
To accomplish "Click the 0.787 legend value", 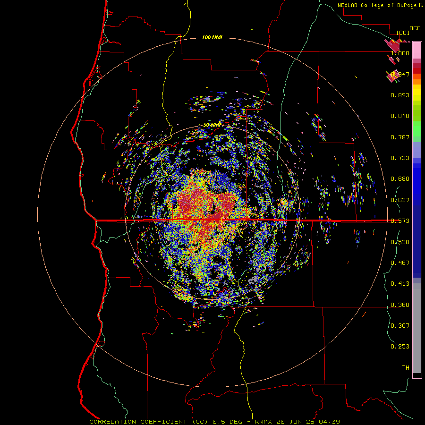I will coord(400,137).
